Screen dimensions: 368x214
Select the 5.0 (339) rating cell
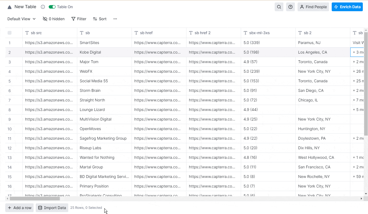pyautogui.click(x=268, y=43)
